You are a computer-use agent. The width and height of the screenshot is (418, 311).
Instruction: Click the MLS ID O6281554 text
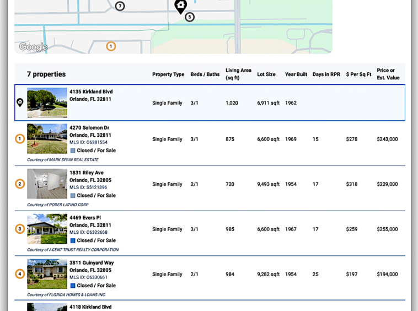coord(88,142)
